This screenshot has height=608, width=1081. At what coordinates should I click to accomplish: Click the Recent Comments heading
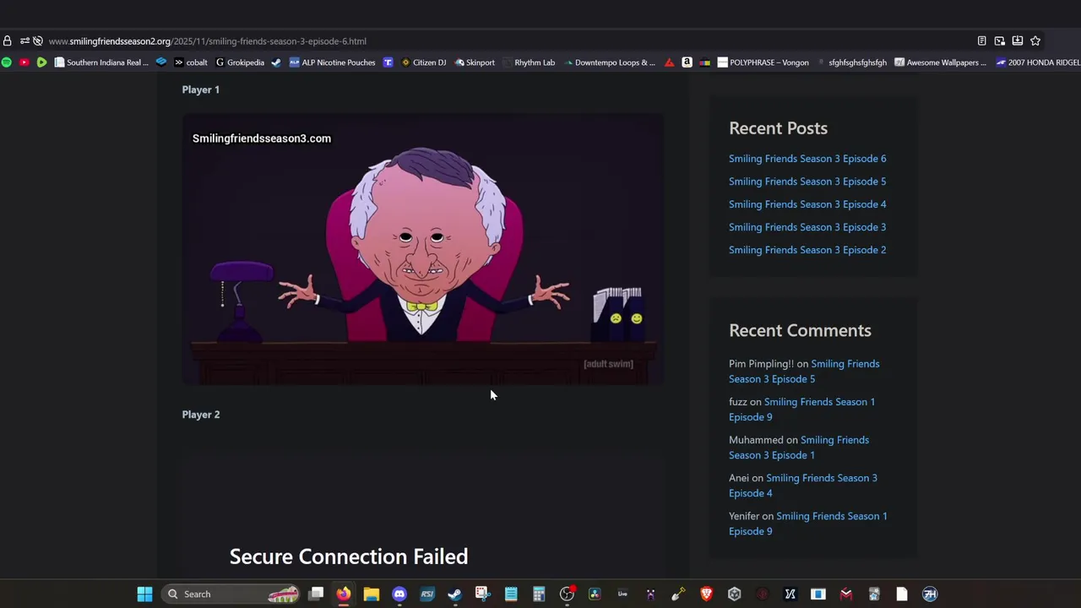coord(800,330)
